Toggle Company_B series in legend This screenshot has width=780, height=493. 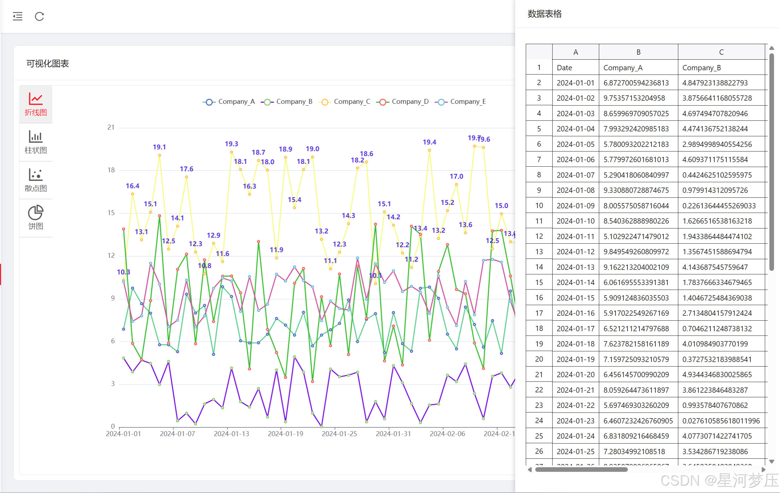tap(287, 102)
